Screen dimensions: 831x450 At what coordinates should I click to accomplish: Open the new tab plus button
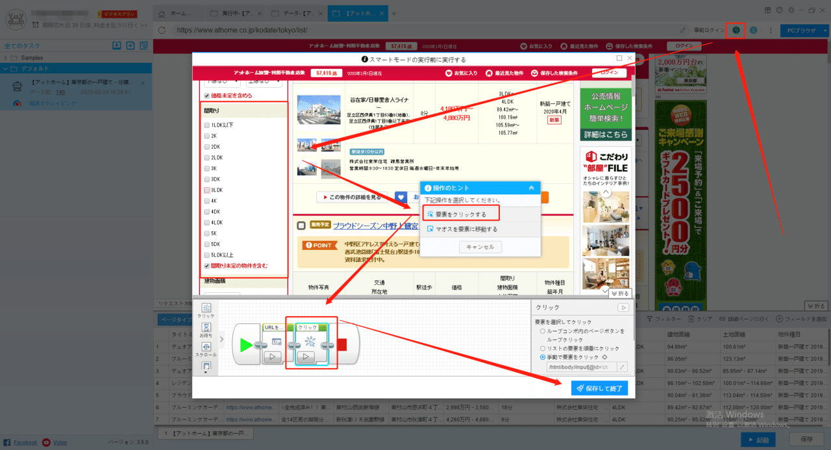[x=393, y=14]
